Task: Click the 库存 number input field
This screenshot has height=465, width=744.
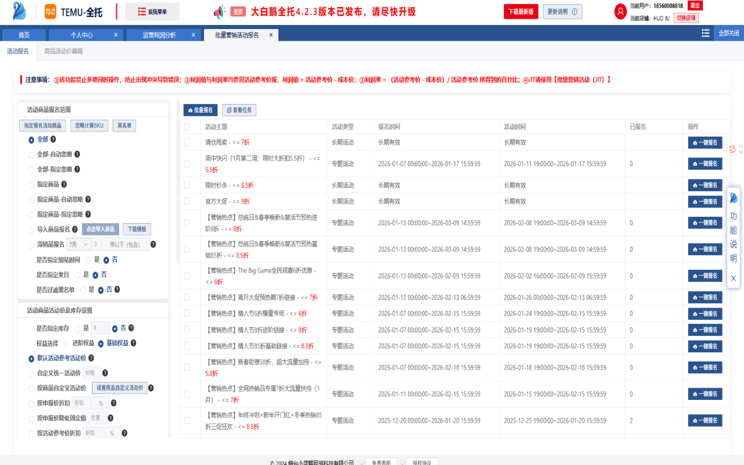Action: (x=100, y=328)
